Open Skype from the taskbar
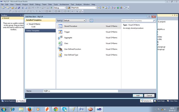The width and height of the screenshot is (179, 112). click(64, 109)
